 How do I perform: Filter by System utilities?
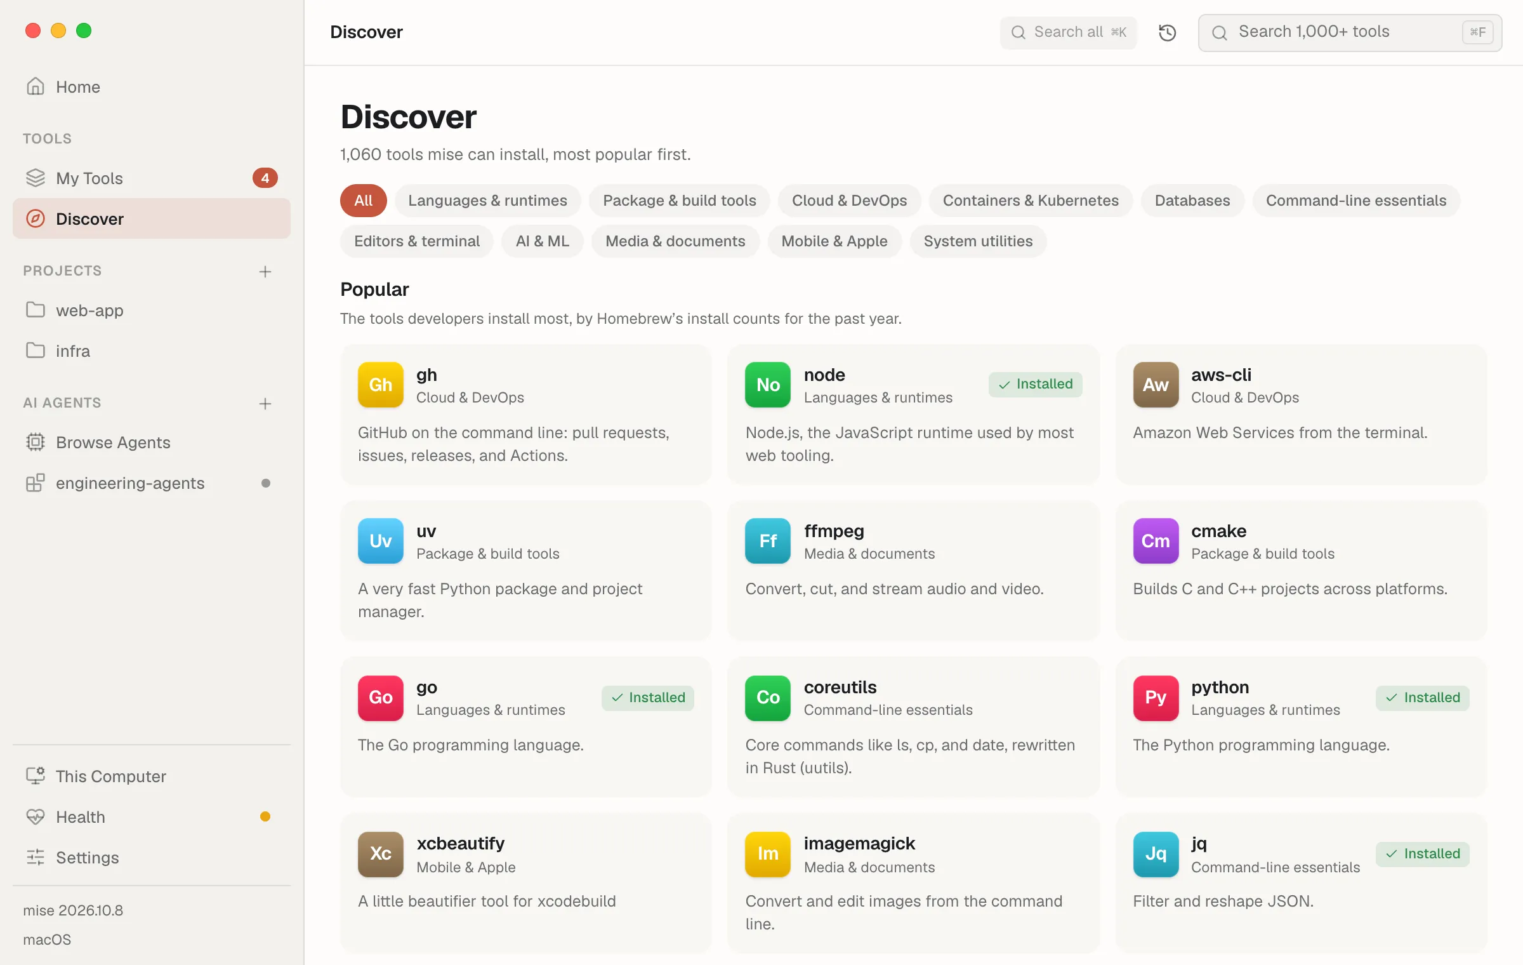(x=978, y=241)
